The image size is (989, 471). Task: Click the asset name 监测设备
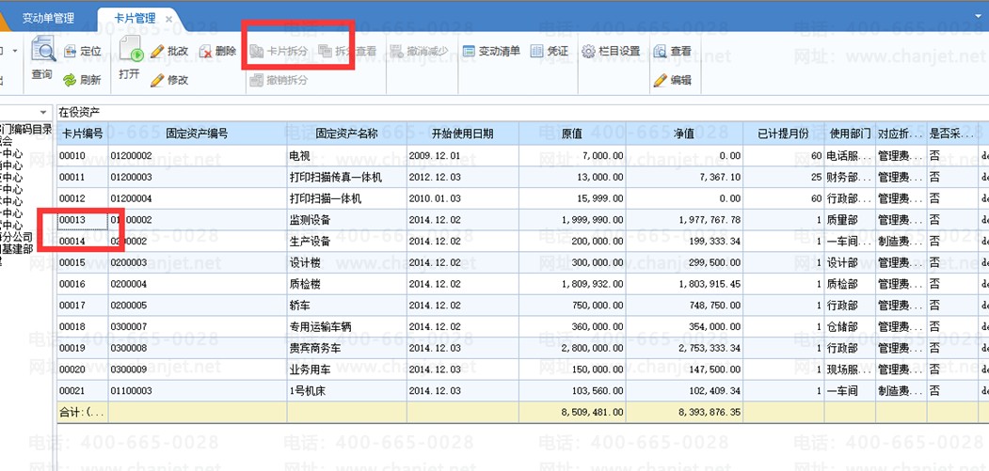(x=310, y=220)
